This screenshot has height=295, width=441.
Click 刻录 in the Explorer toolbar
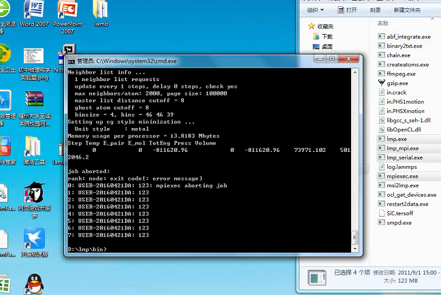click(375, 10)
